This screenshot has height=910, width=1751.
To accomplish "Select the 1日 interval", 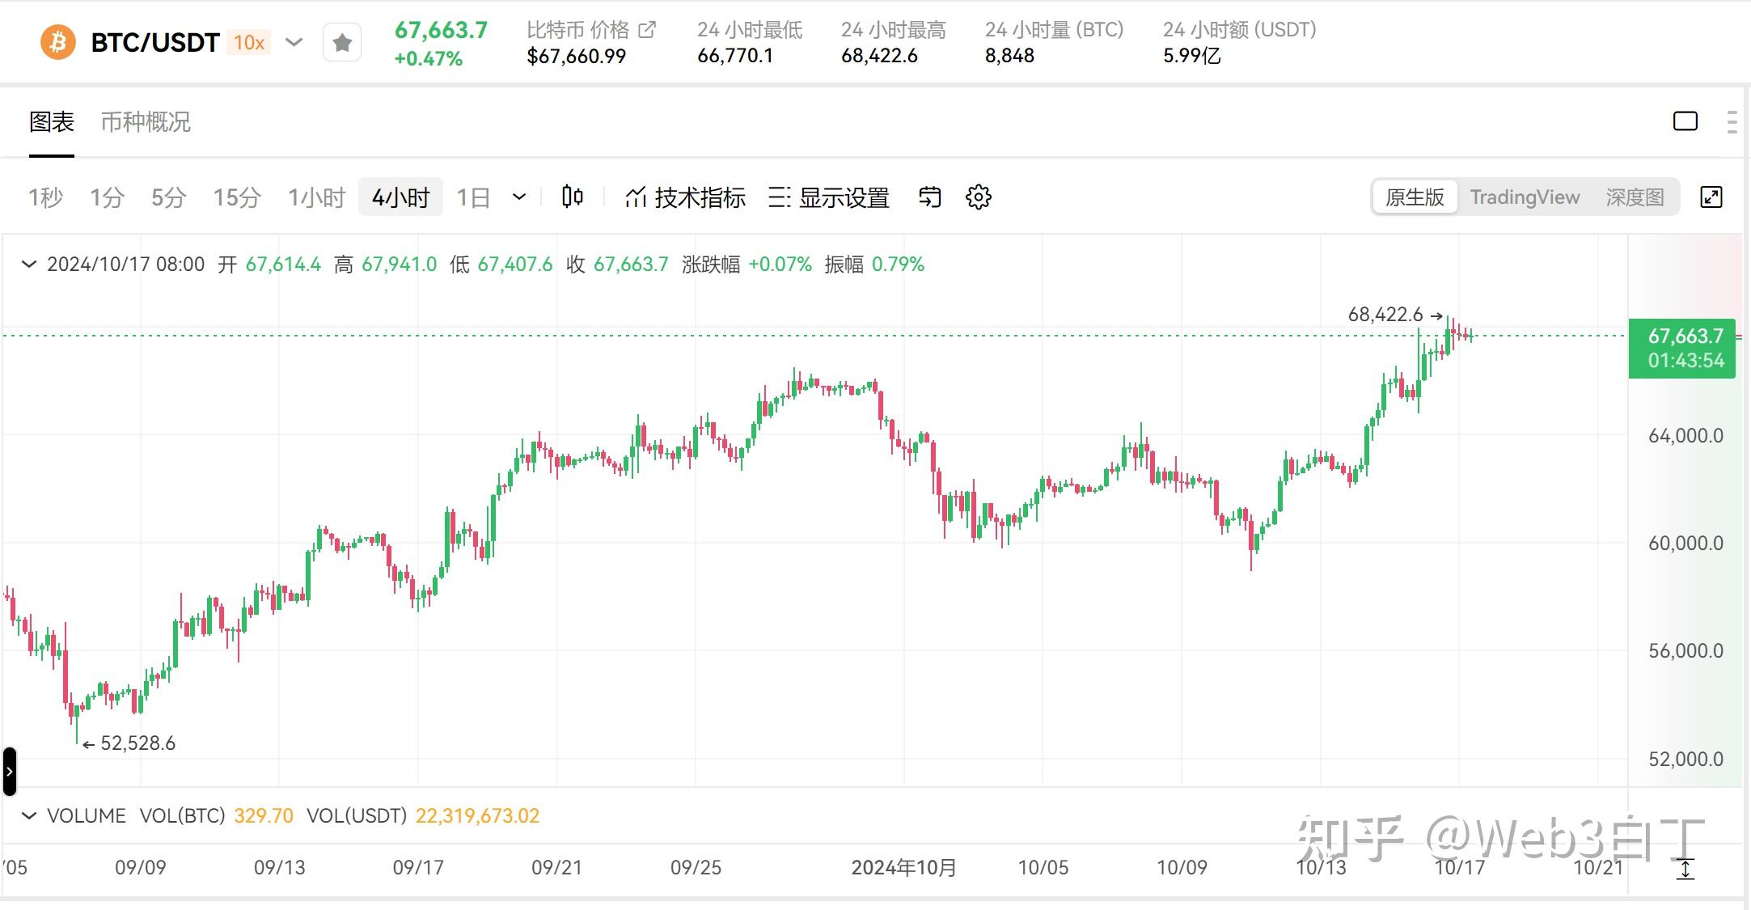I will 473,197.
